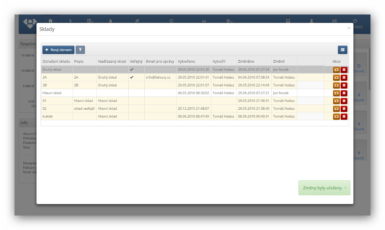
Task: Click the Změněno column header
Action: click(x=246, y=61)
